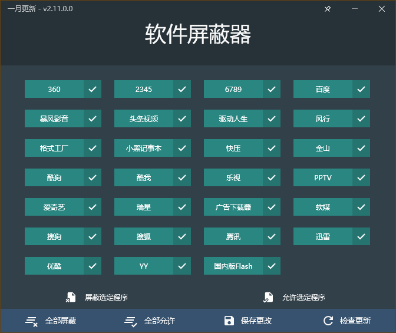Toggle the checkmark beside 360
The image size is (396, 333).
[x=93, y=89]
